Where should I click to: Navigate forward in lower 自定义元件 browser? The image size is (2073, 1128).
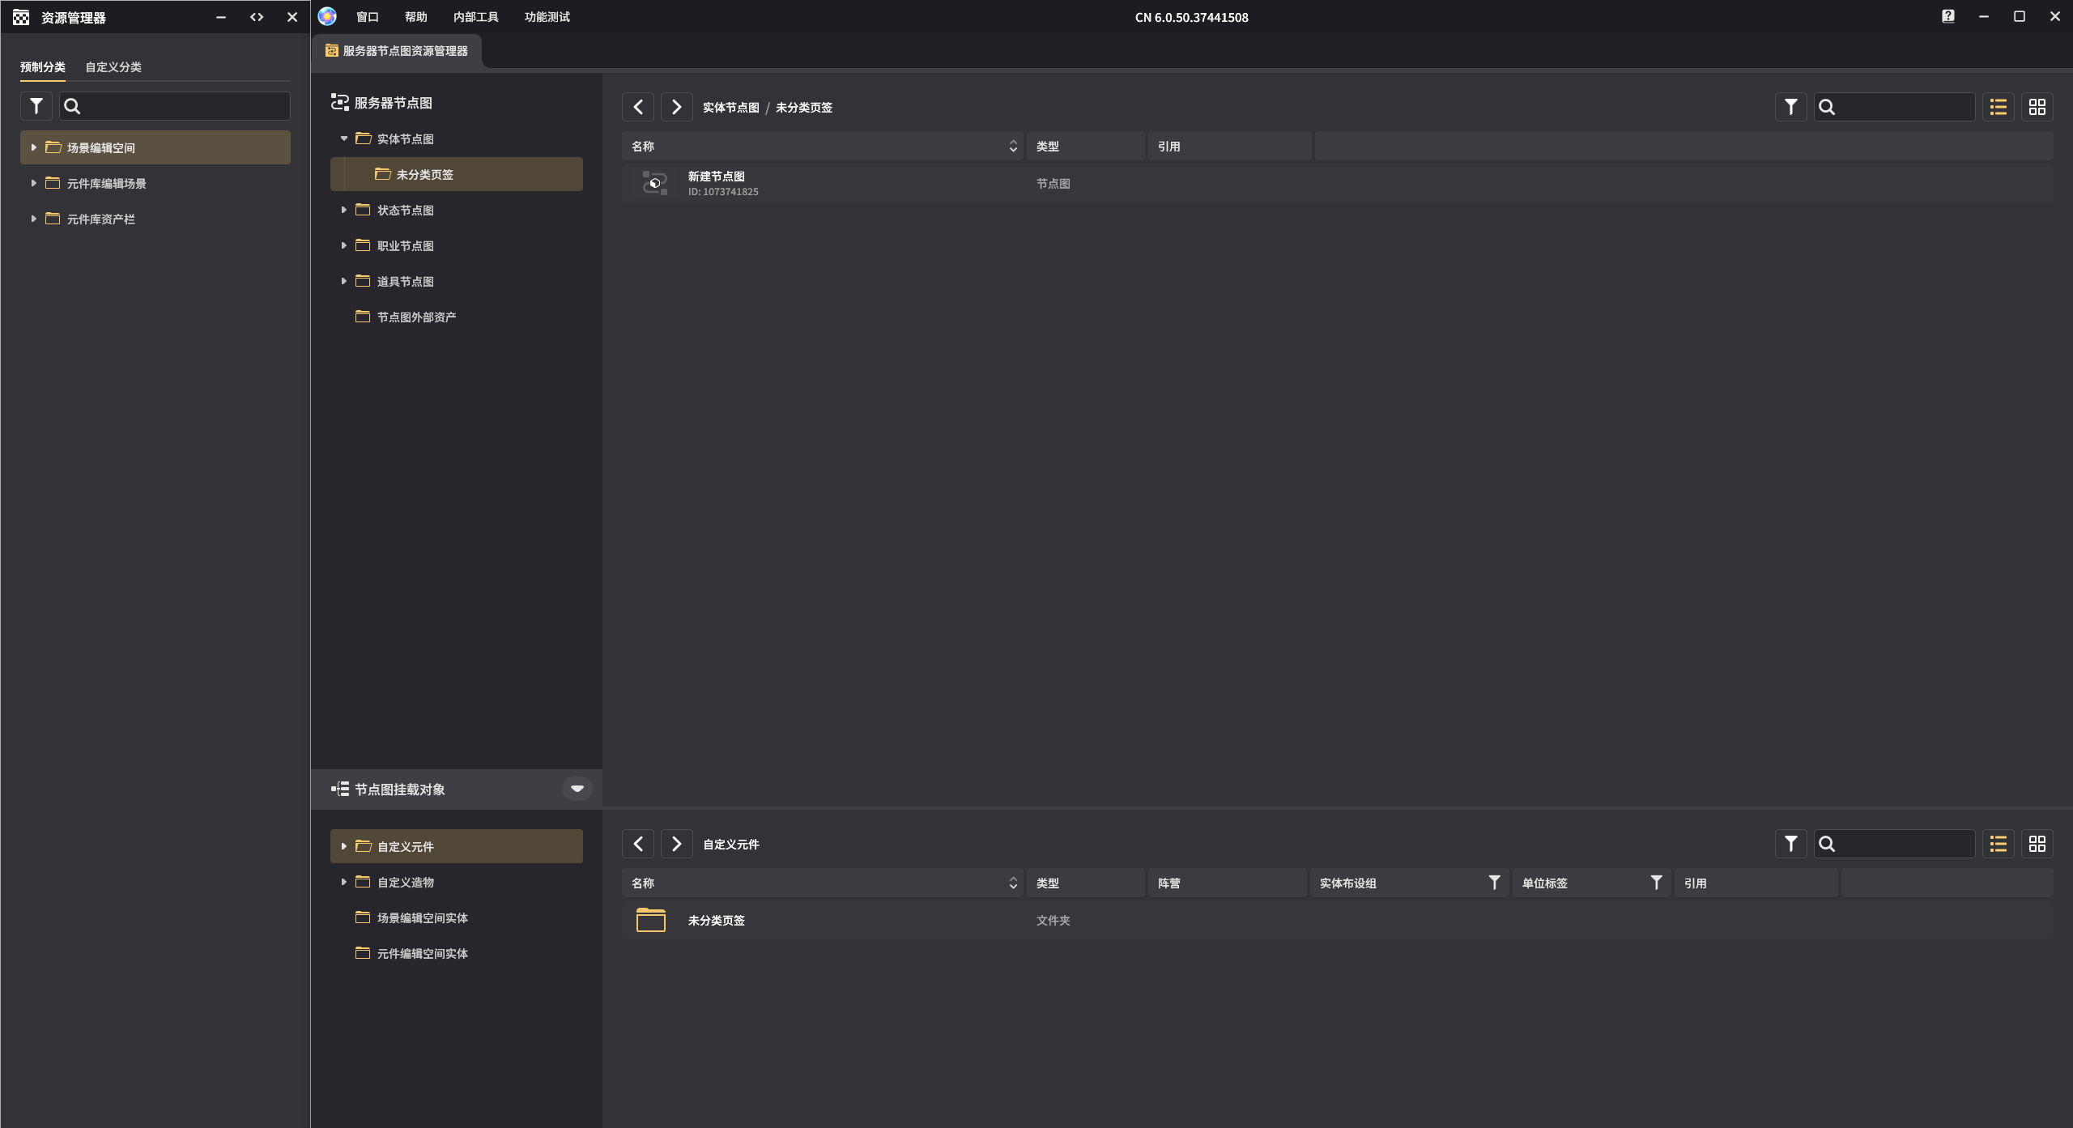(x=676, y=844)
